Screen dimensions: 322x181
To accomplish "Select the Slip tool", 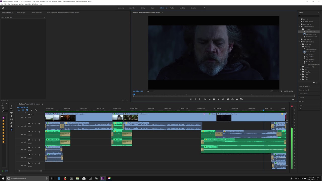I will coord(11,119).
